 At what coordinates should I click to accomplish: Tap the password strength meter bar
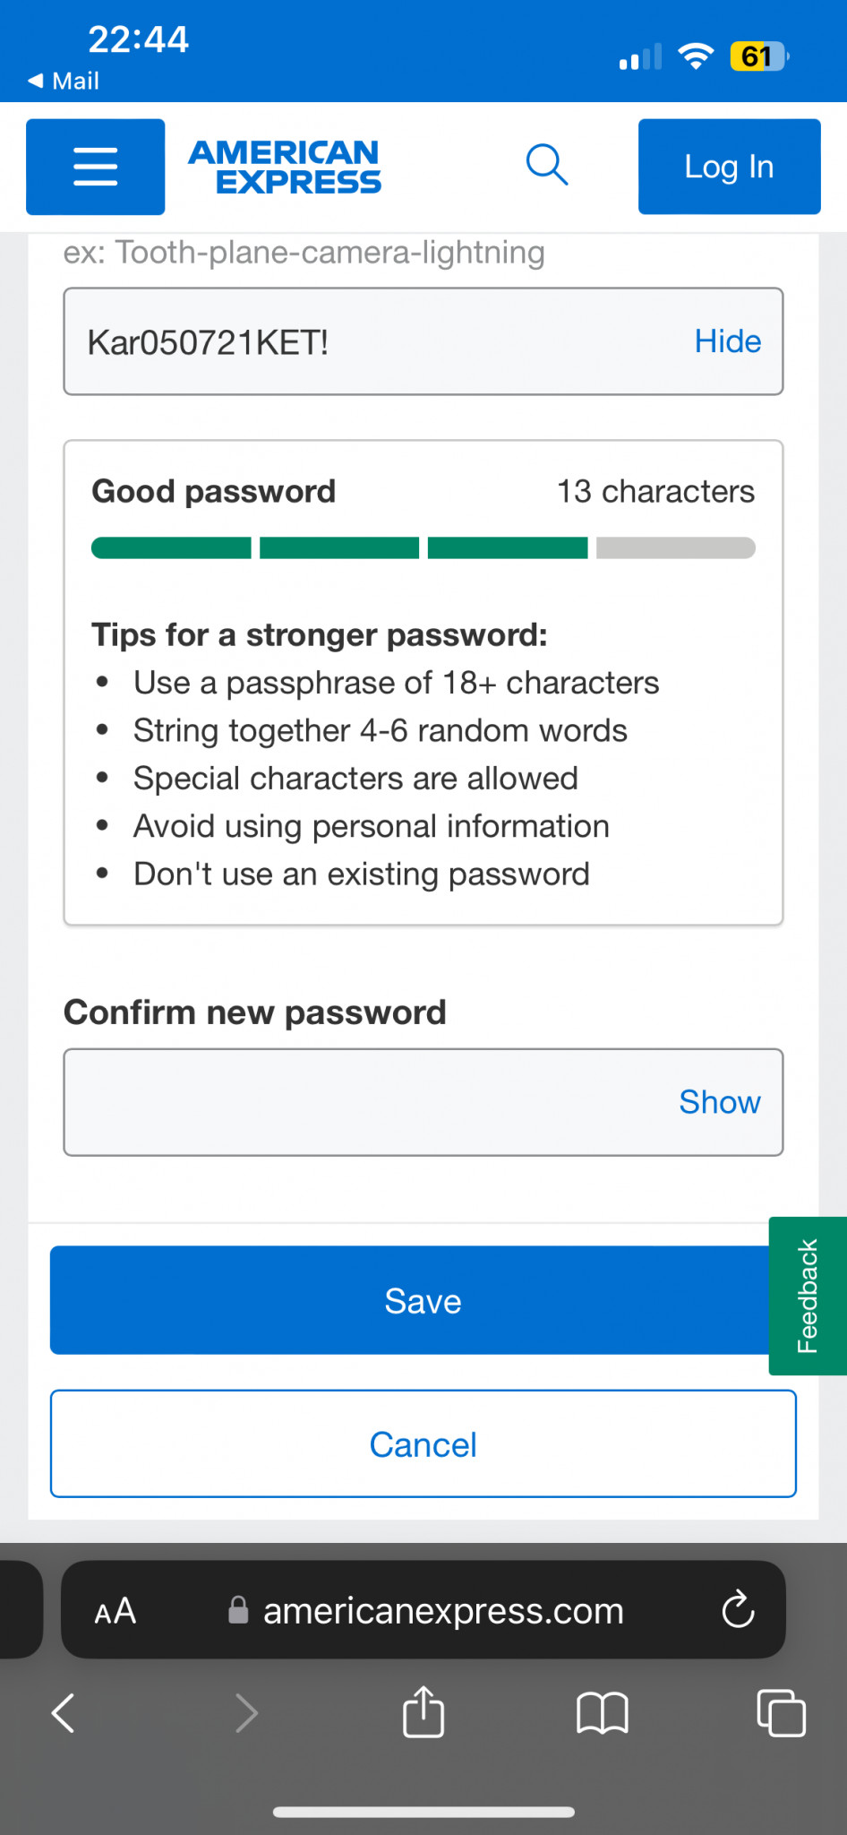(x=423, y=547)
